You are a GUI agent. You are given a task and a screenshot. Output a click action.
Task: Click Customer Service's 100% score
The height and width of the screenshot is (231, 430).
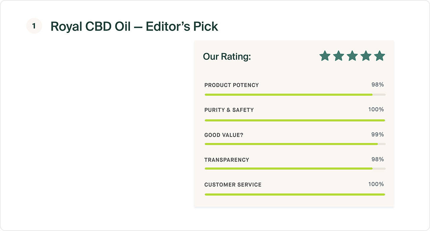[x=376, y=184]
